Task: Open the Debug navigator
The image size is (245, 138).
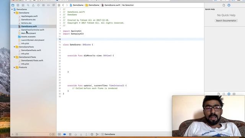Action: [x=43, y=5]
